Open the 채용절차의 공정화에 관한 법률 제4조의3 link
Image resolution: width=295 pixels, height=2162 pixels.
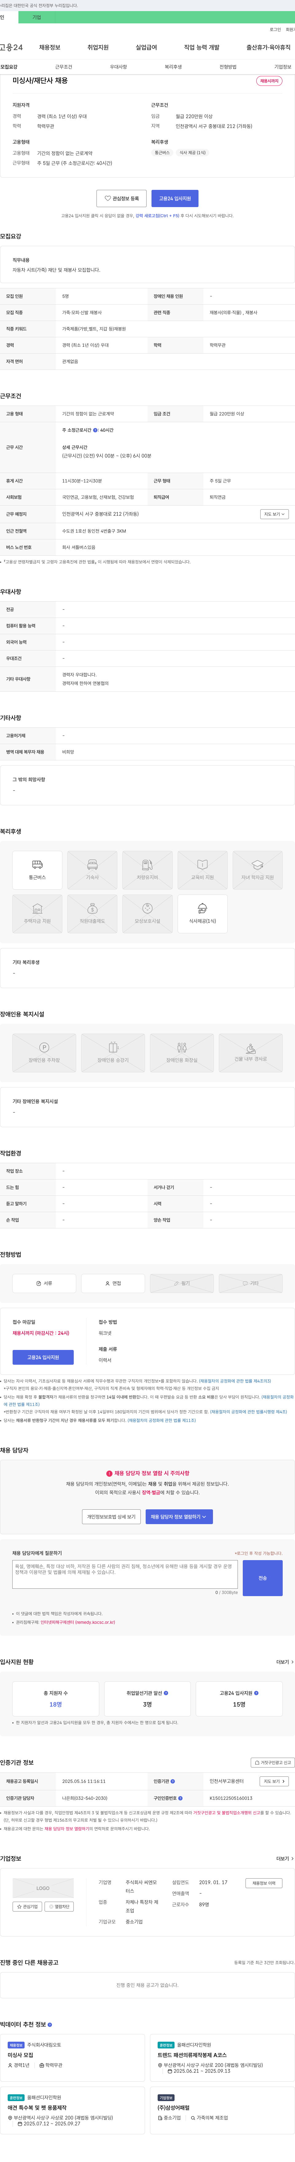(x=235, y=1381)
